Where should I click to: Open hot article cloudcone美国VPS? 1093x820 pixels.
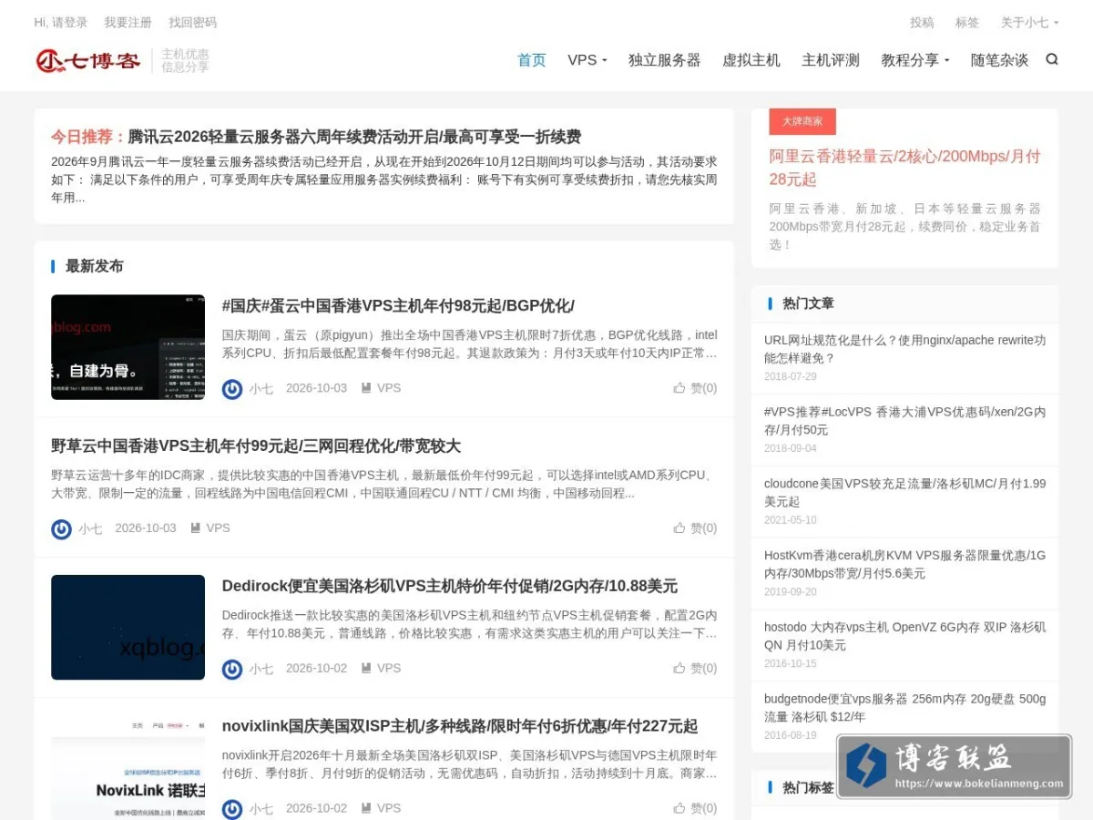coord(904,493)
